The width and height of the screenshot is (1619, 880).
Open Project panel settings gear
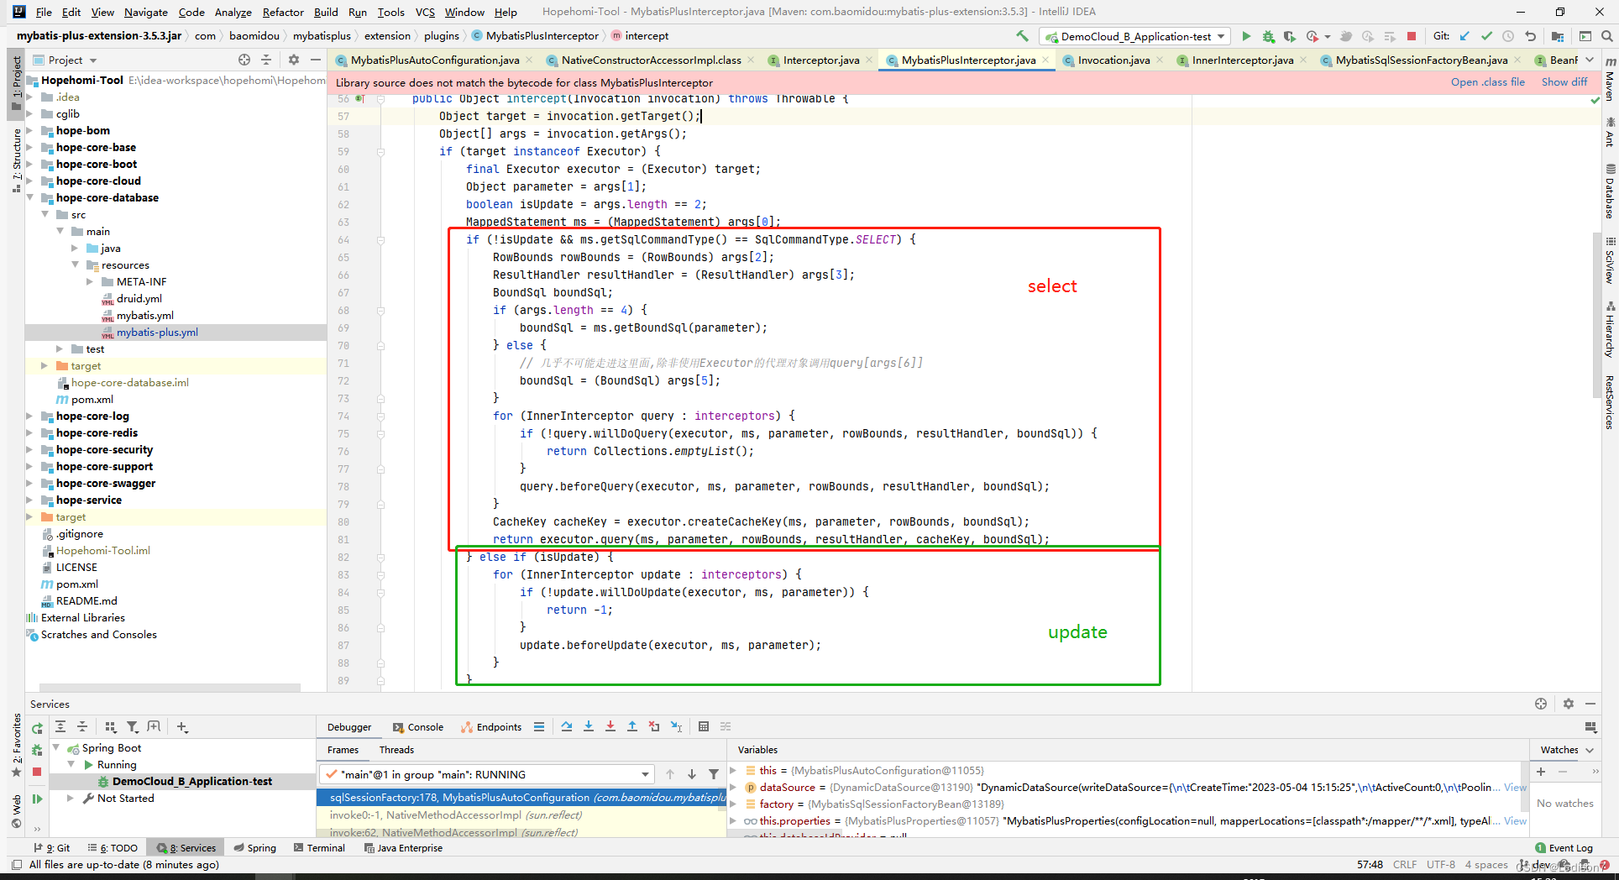pyautogui.click(x=293, y=60)
